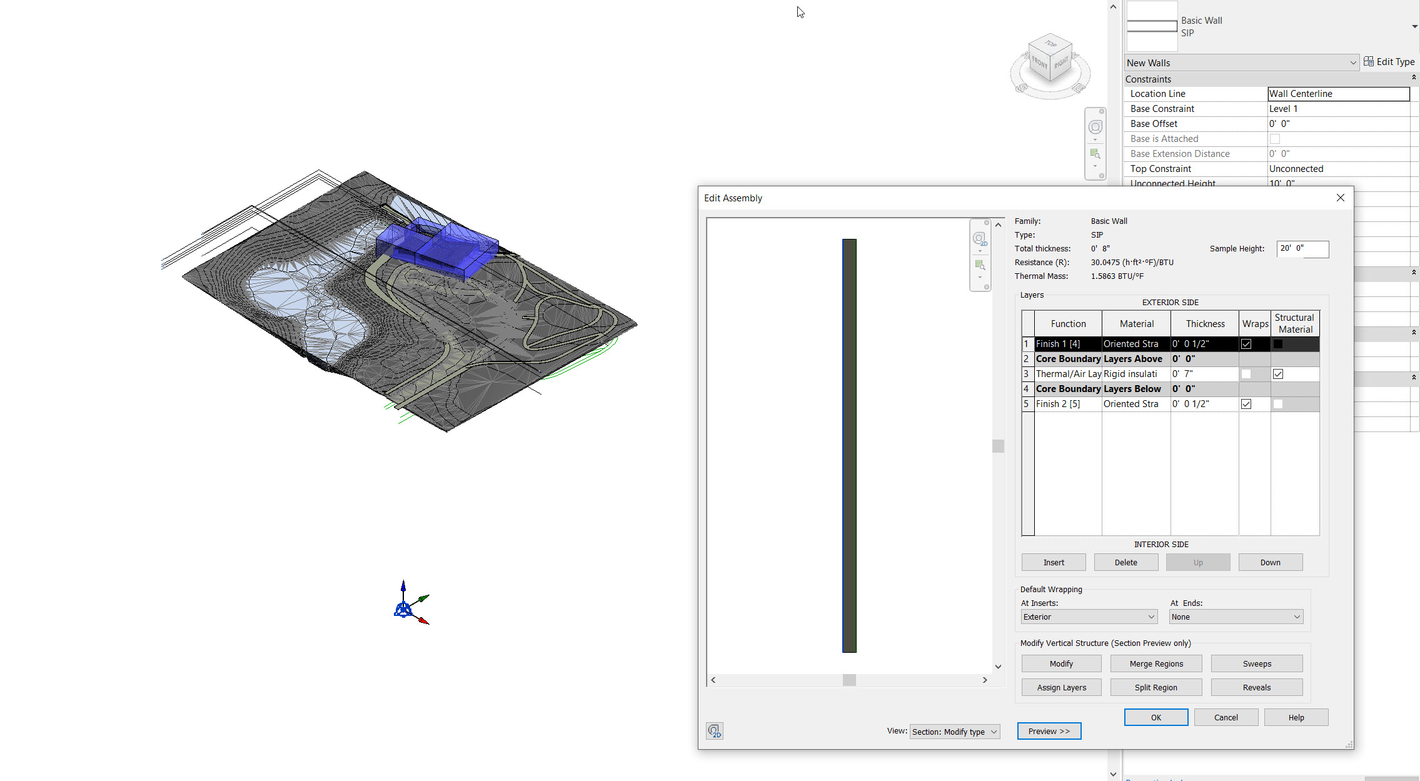Viewport: 1420px width, 781px height.
Task: Select the region zoom tool in the preview navigation bar
Action: click(980, 265)
